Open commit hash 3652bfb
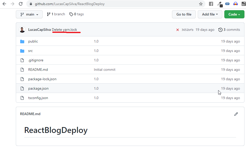 click(x=188, y=30)
